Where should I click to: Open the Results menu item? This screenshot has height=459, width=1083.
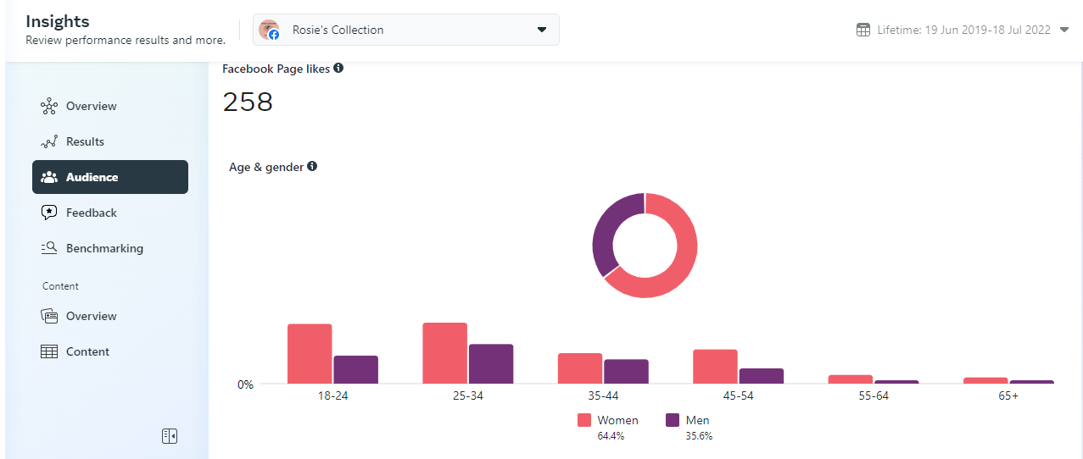click(x=85, y=142)
